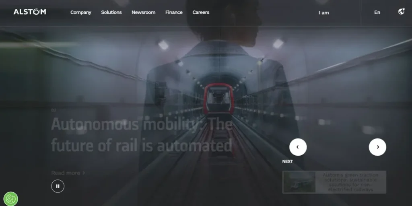Viewport: 412px width, 206px height.
Task: Go to the Careers section
Action: click(201, 12)
